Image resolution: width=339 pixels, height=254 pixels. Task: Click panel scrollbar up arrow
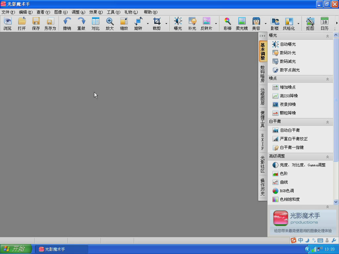(x=336, y=35)
